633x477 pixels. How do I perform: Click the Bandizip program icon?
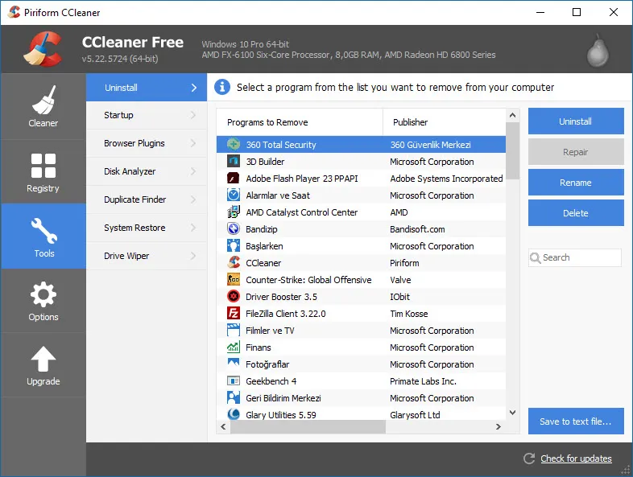click(234, 229)
